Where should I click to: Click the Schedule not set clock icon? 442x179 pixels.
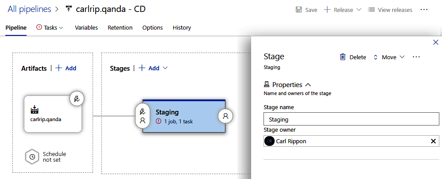[31, 156]
